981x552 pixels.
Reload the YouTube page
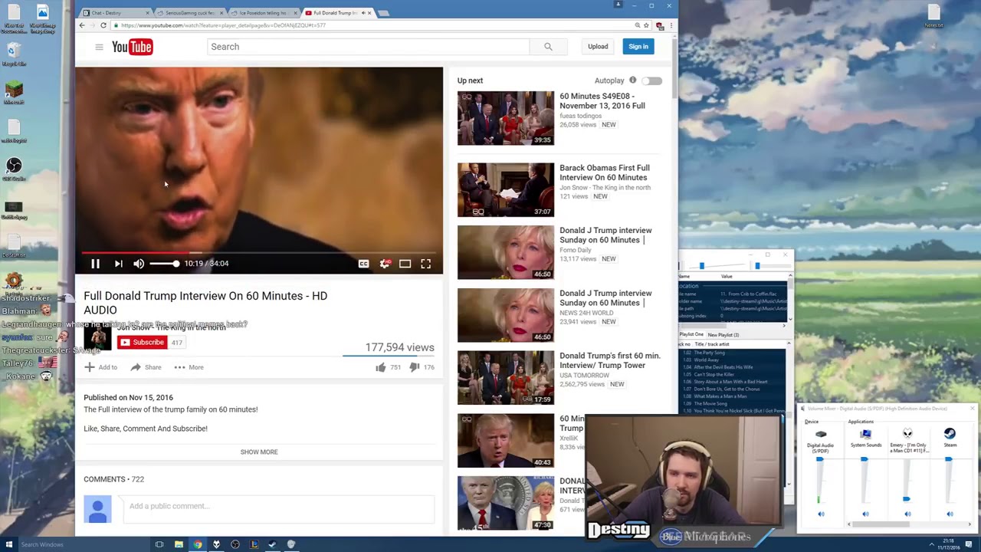103,25
